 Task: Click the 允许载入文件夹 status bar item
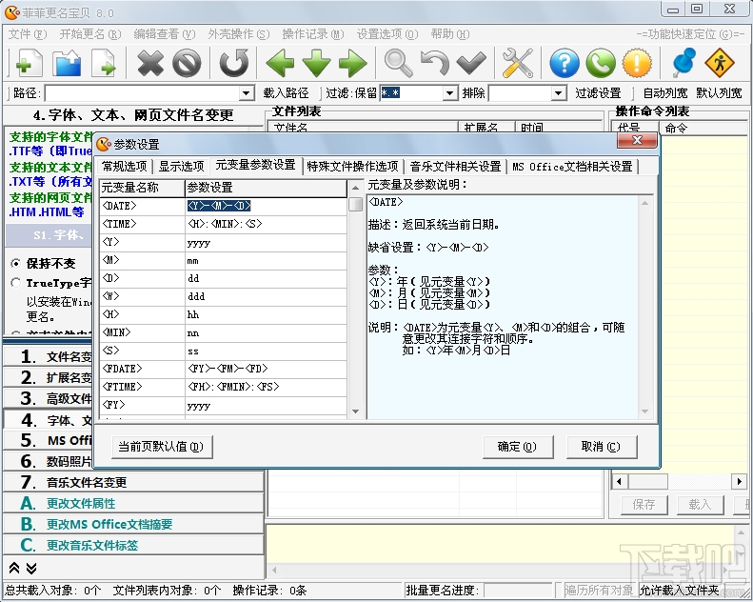pos(680,590)
